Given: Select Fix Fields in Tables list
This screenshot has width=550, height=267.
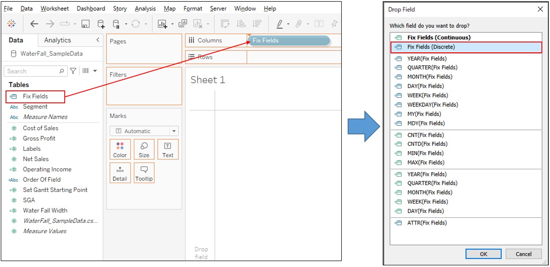Looking at the screenshot, I should 35,96.
